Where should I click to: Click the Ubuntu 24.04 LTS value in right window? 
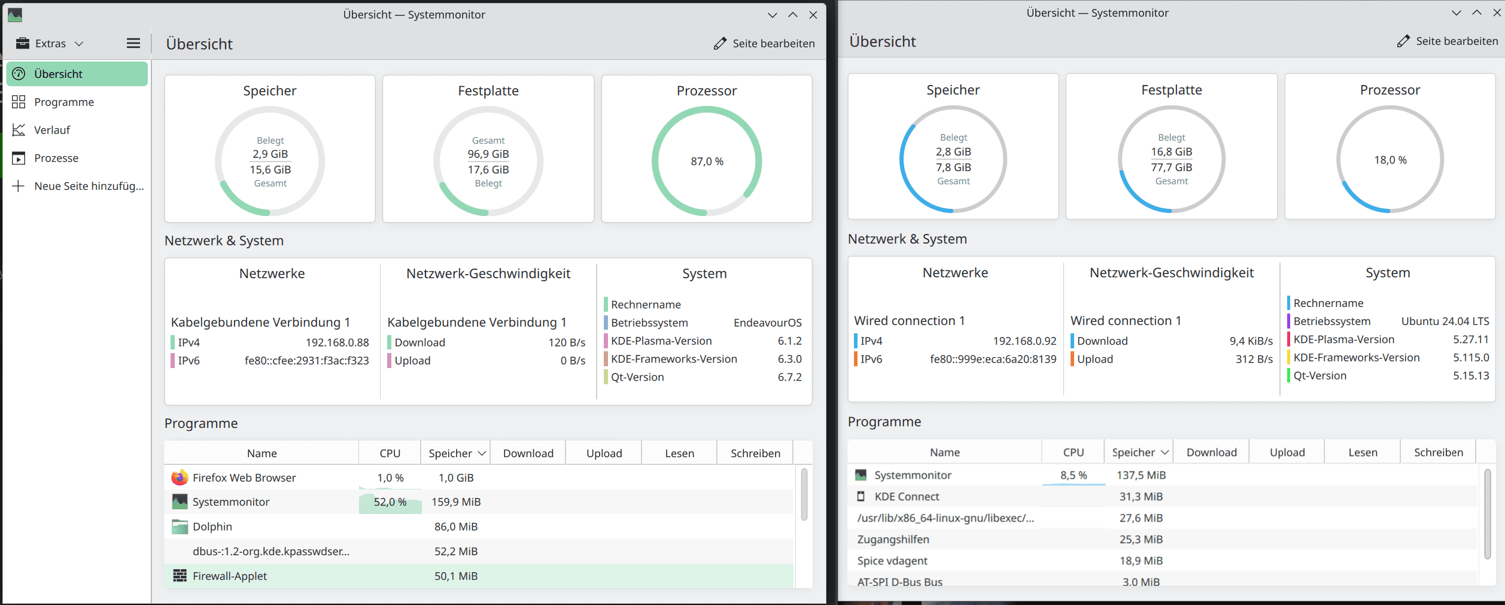click(x=1445, y=321)
